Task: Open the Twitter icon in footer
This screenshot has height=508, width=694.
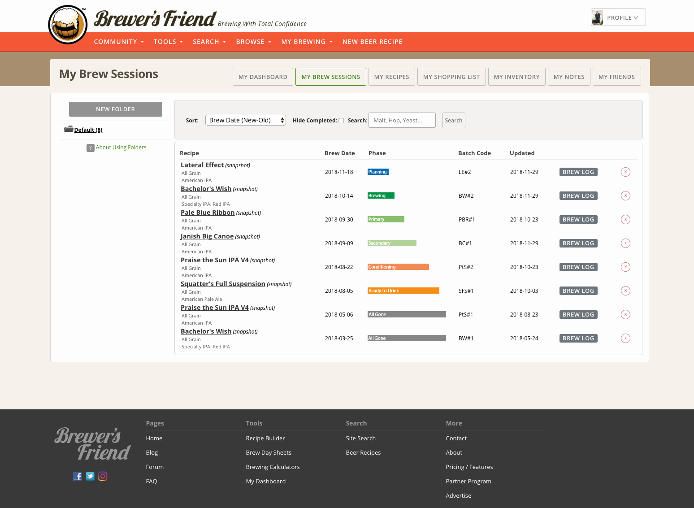Action: coord(90,476)
